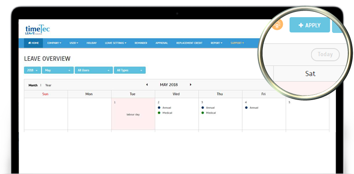Viewport: 354px width, 174px height.
Task: Expand the All Types filter dropdown
Action: 130,70
